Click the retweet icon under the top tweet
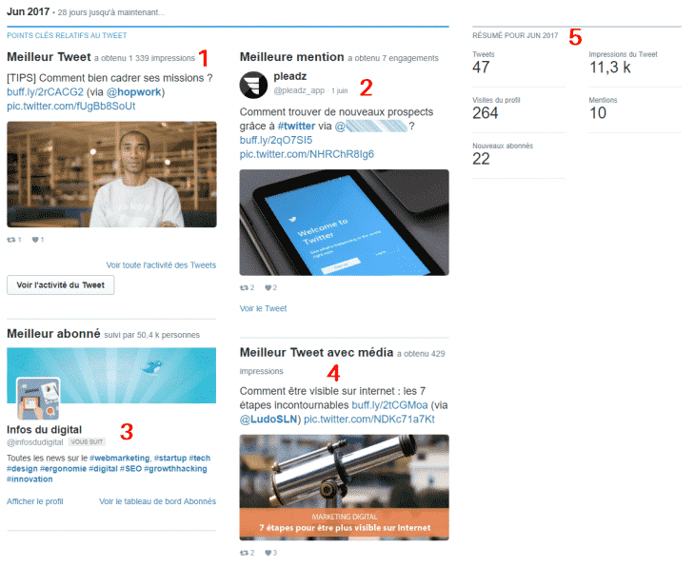 point(11,240)
